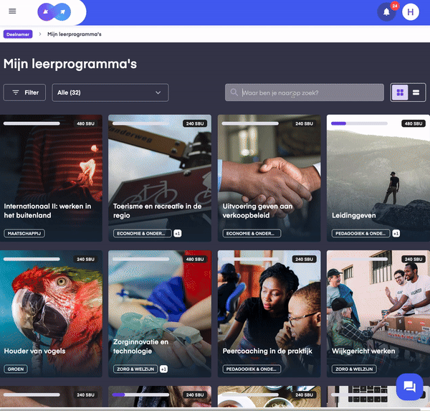Open the H user profile avatar
This screenshot has width=430, height=411.
[411, 12]
